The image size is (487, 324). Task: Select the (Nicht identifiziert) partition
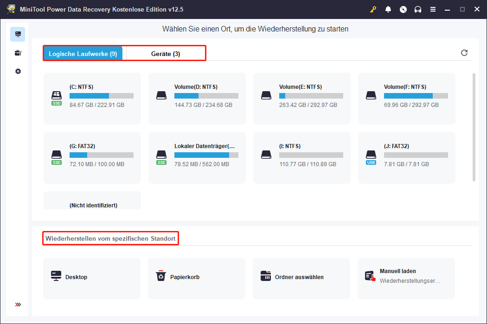tap(94, 205)
